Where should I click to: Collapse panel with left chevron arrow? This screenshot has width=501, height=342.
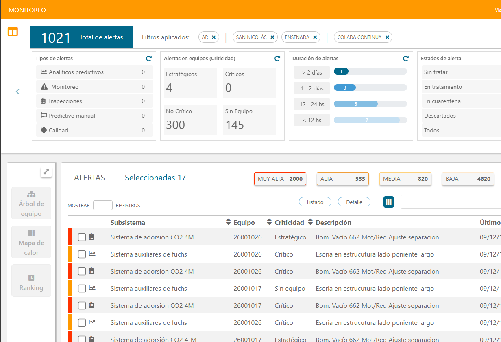click(x=17, y=92)
